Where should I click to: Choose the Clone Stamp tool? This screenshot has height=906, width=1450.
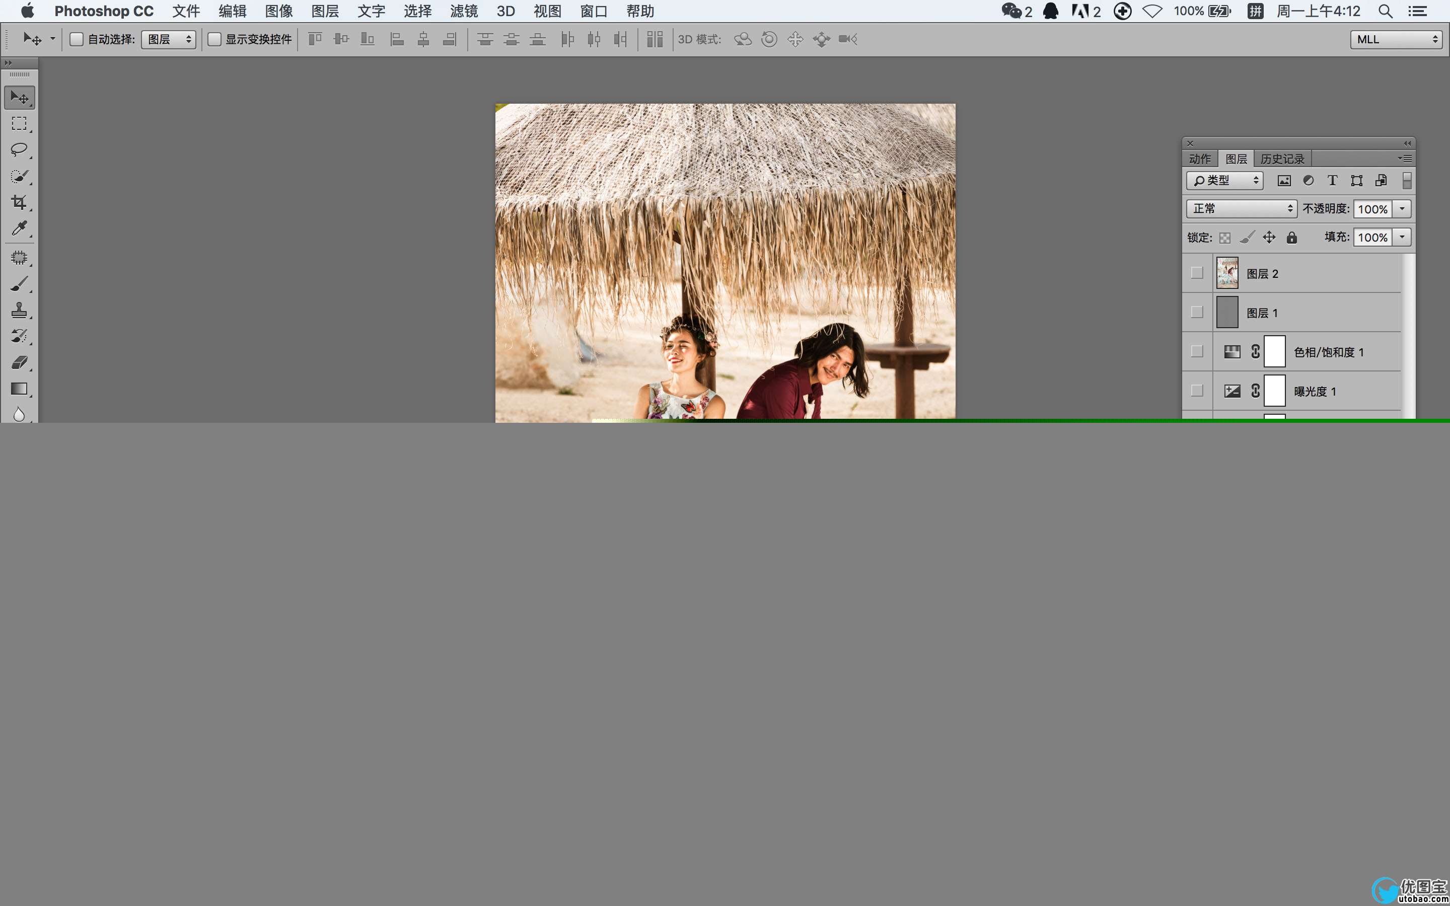point(19,310)
